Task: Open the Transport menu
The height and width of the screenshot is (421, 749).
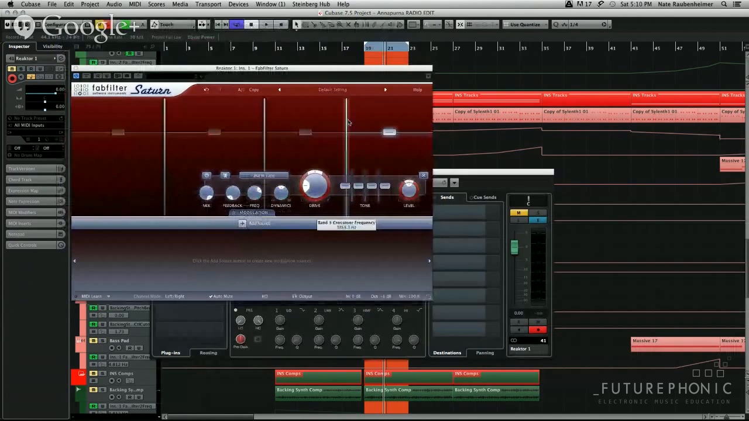Action: coord(208,4)
